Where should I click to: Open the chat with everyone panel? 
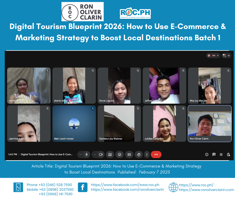214,154
